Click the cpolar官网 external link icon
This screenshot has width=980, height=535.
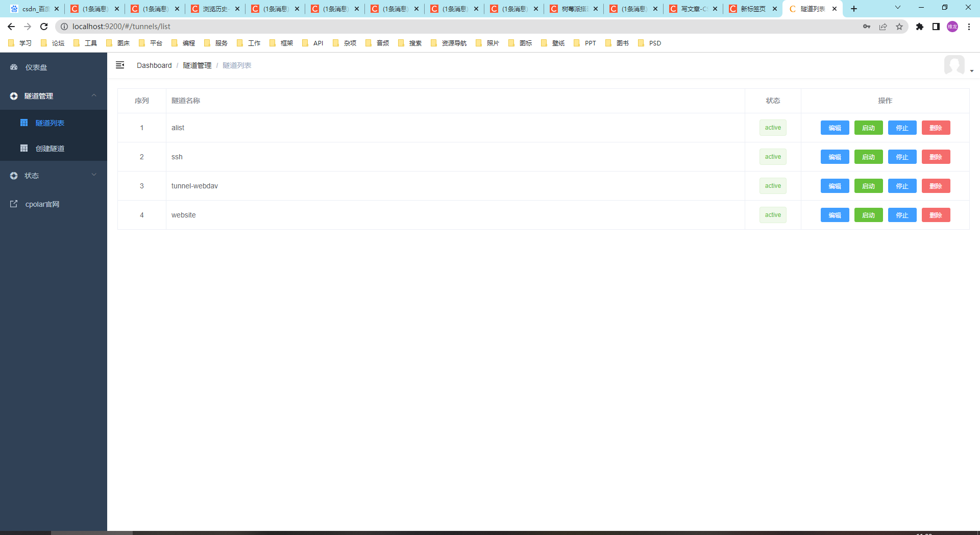coord(14,204)
